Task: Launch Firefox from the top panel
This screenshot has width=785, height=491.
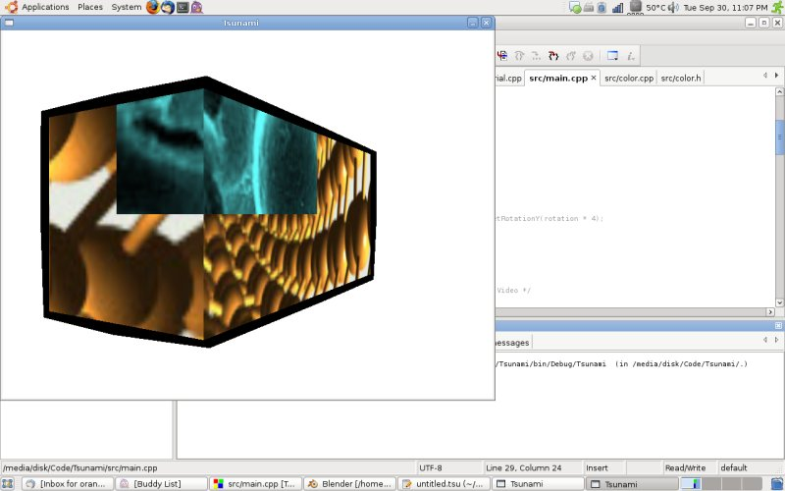Action: pos(153,7)
